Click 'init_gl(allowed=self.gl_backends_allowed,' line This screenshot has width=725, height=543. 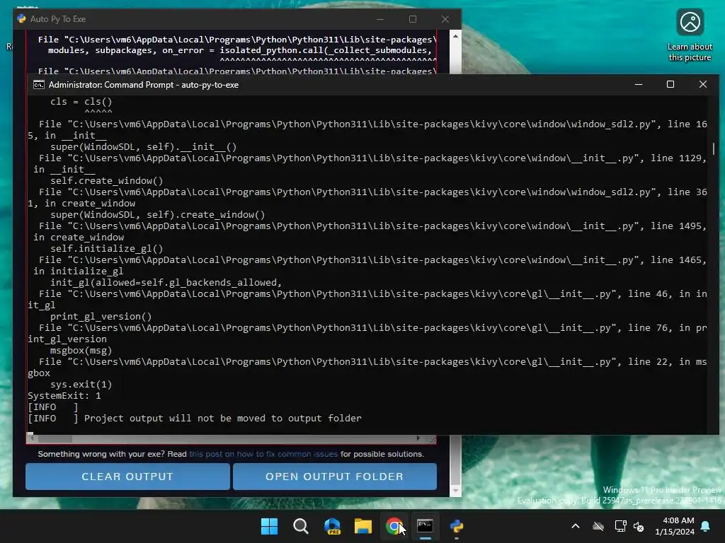(x=166, y=283)
